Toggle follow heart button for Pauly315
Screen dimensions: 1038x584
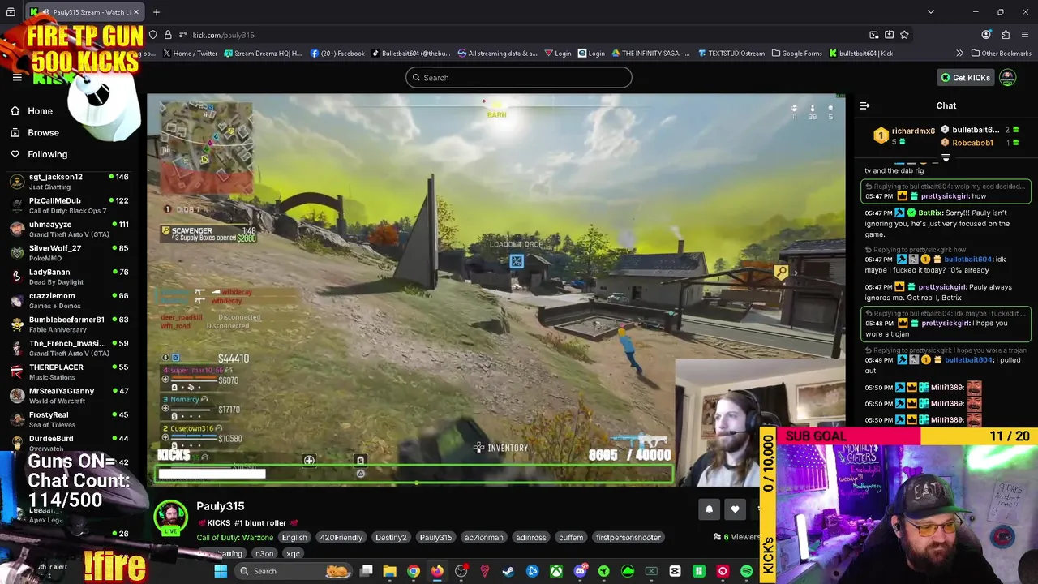click(x=735, y=509)
